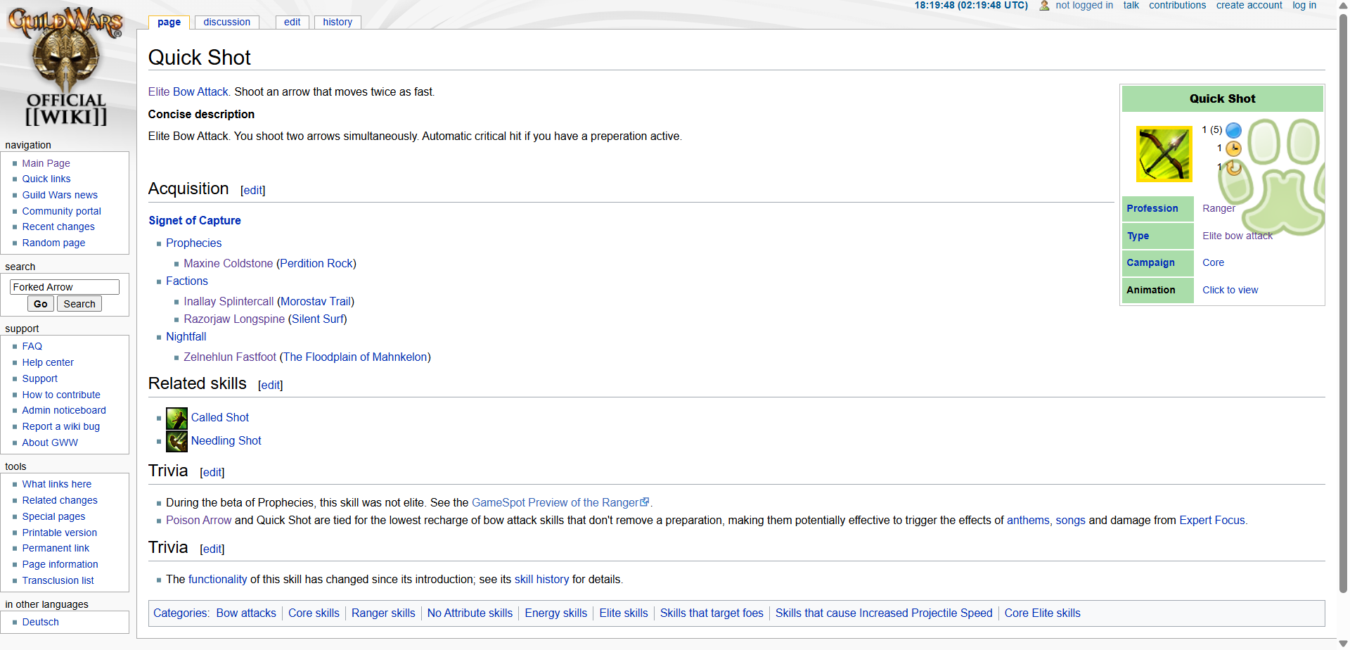This screenshot has height=650, width=1350.
Task: Open Perdition Rock location link
Action: 316,263
